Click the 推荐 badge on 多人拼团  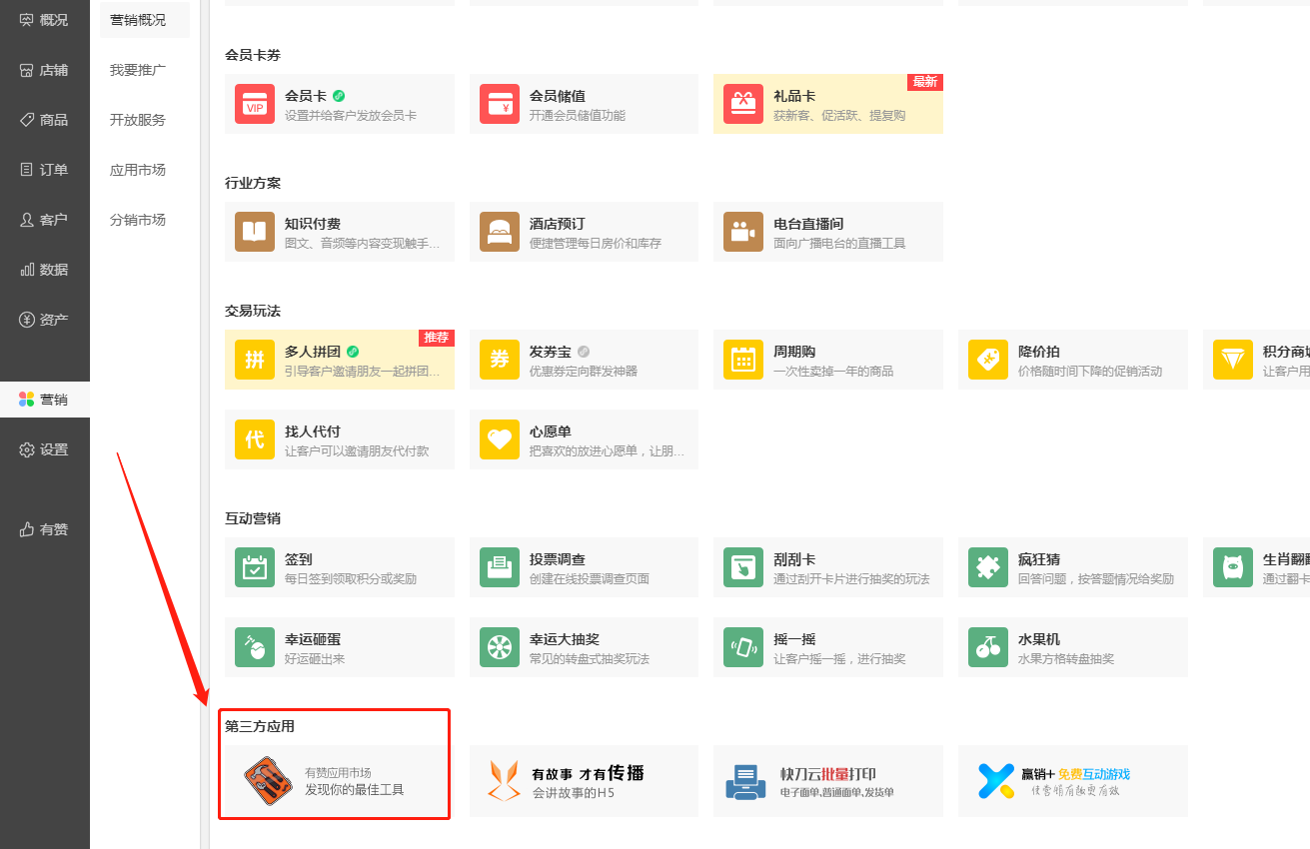coord(437,338)
